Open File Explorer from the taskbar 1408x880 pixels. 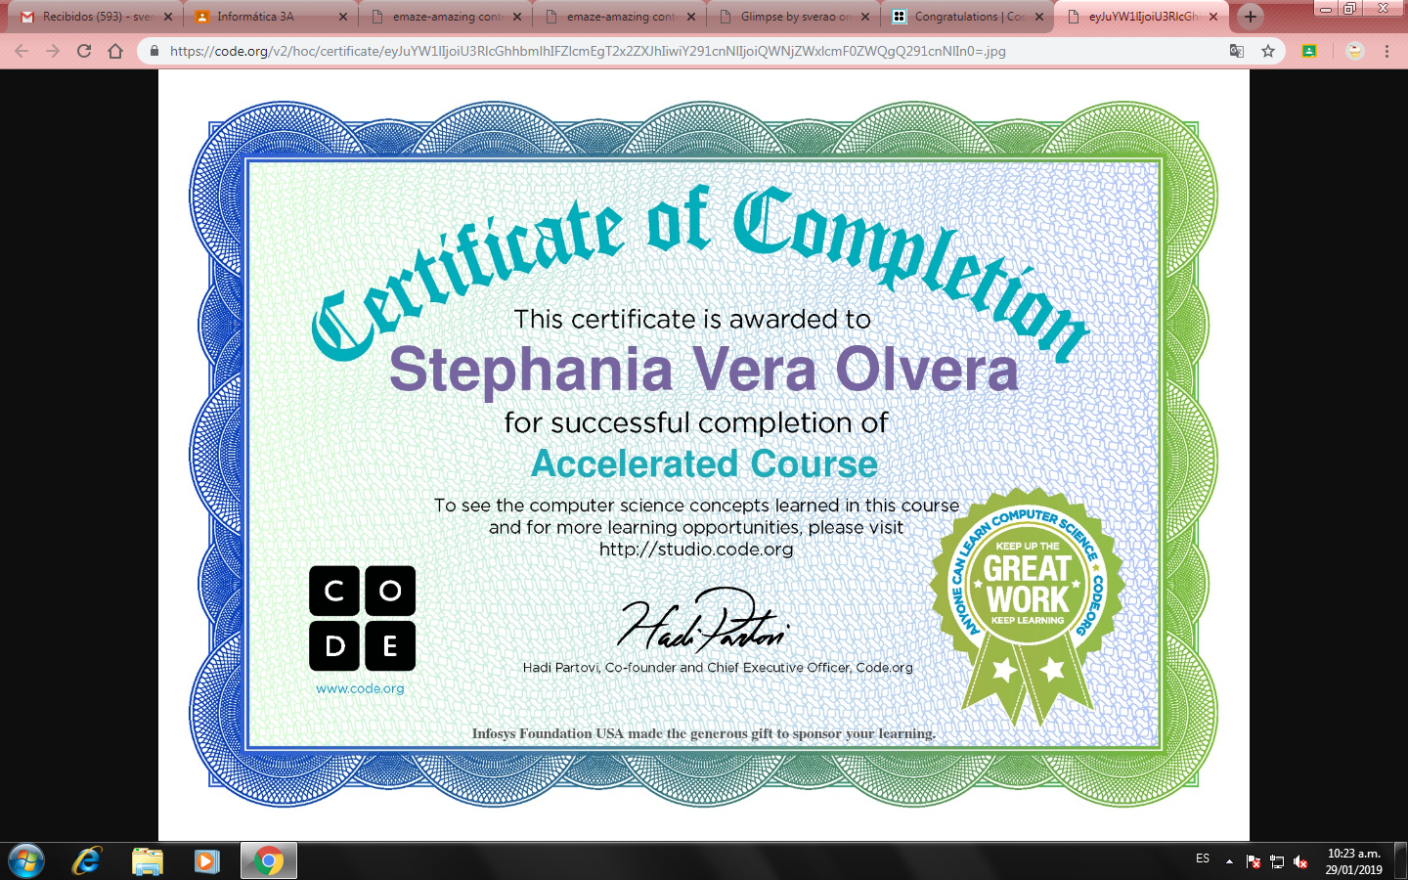pyautogui.click(x=147, y=861)
